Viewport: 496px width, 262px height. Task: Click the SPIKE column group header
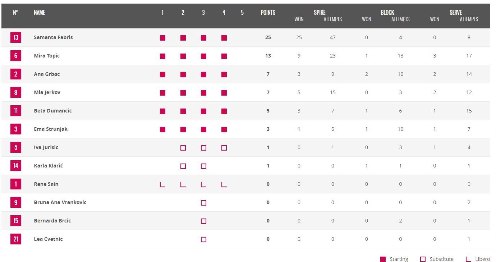(319, 13)
